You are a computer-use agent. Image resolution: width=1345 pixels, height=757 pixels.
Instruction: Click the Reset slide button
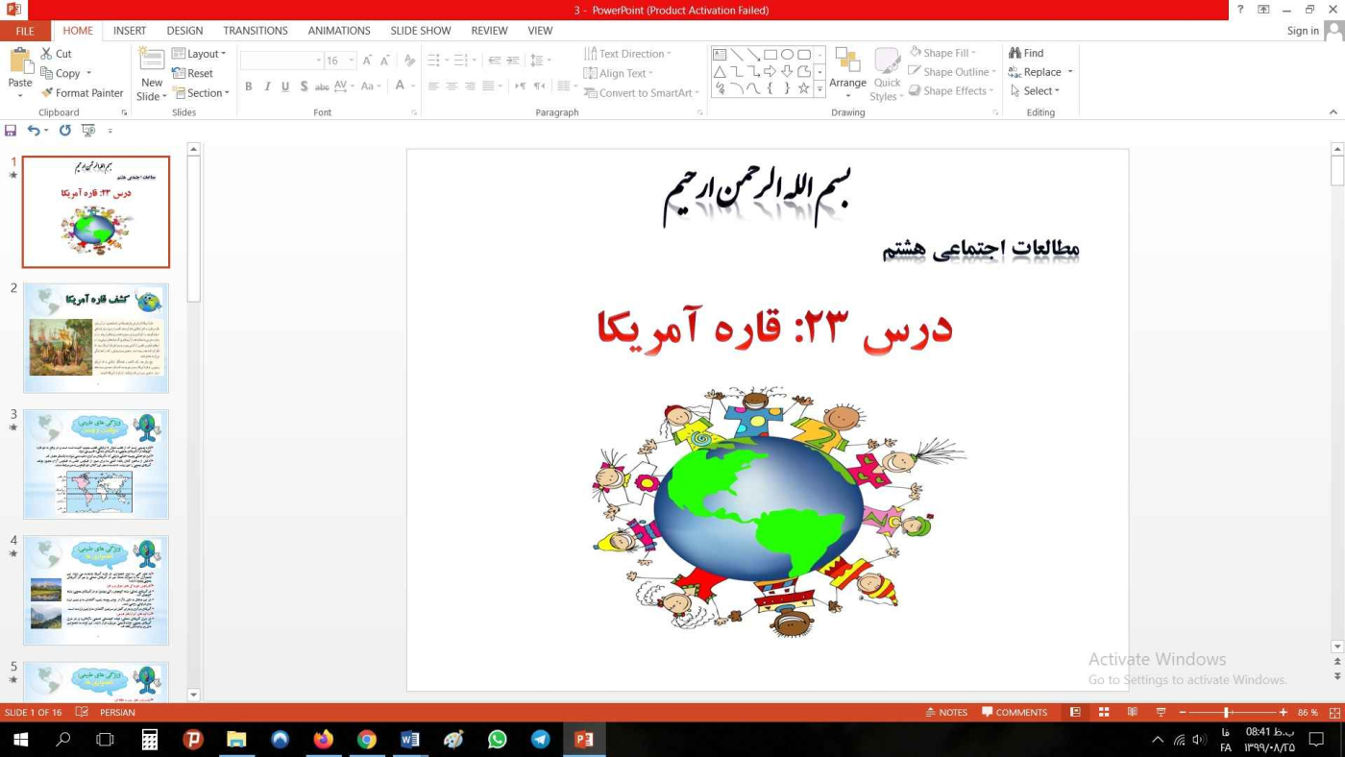tap(193, 73)
